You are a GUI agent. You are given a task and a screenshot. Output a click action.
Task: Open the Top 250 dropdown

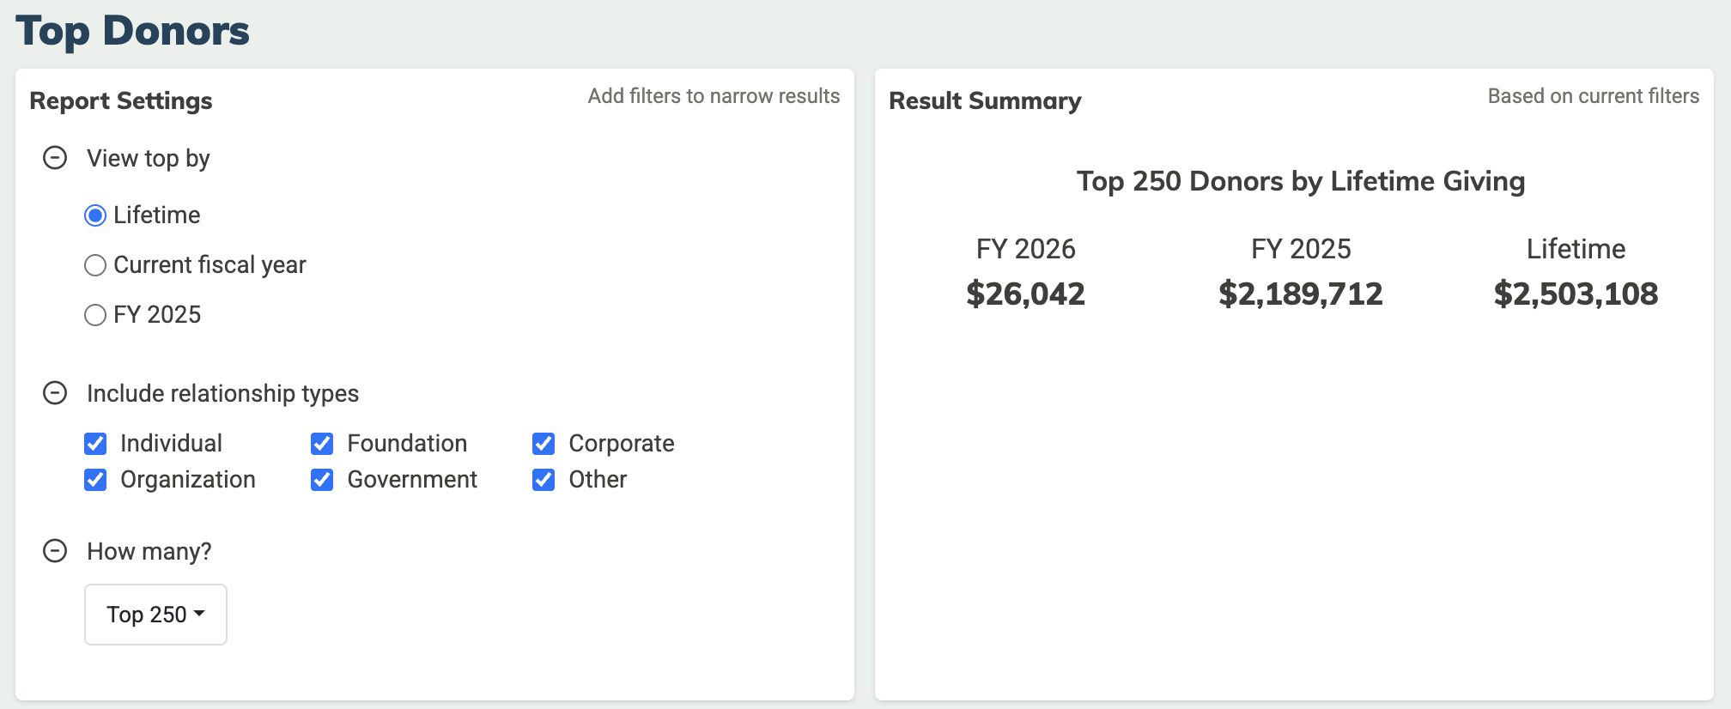pyautogui.click(x=155, y=615)
